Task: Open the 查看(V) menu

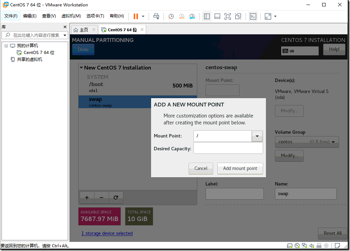Action: 49,16
